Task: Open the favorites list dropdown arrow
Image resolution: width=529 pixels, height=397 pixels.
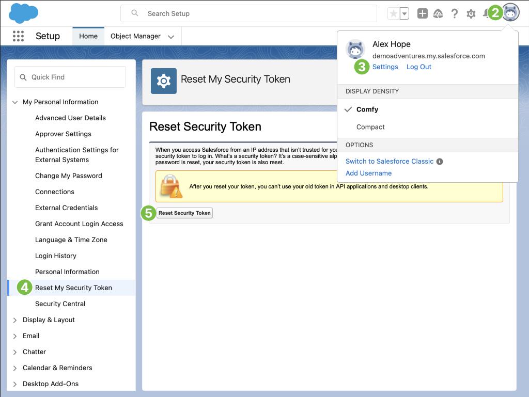Action: point(404,14)
